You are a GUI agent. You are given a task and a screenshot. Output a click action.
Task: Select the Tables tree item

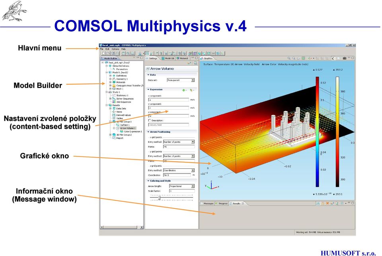point(119,118)
